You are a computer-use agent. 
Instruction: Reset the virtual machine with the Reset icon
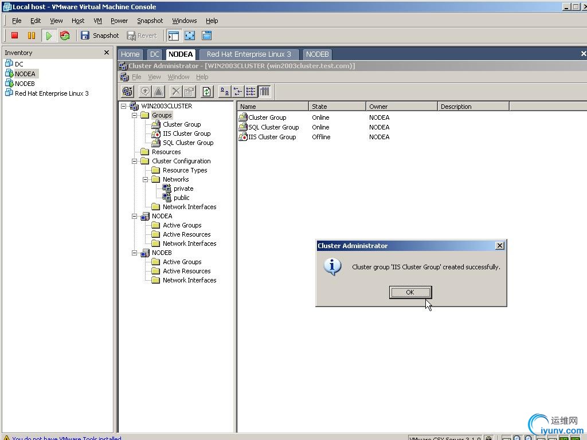pos(65,36)
